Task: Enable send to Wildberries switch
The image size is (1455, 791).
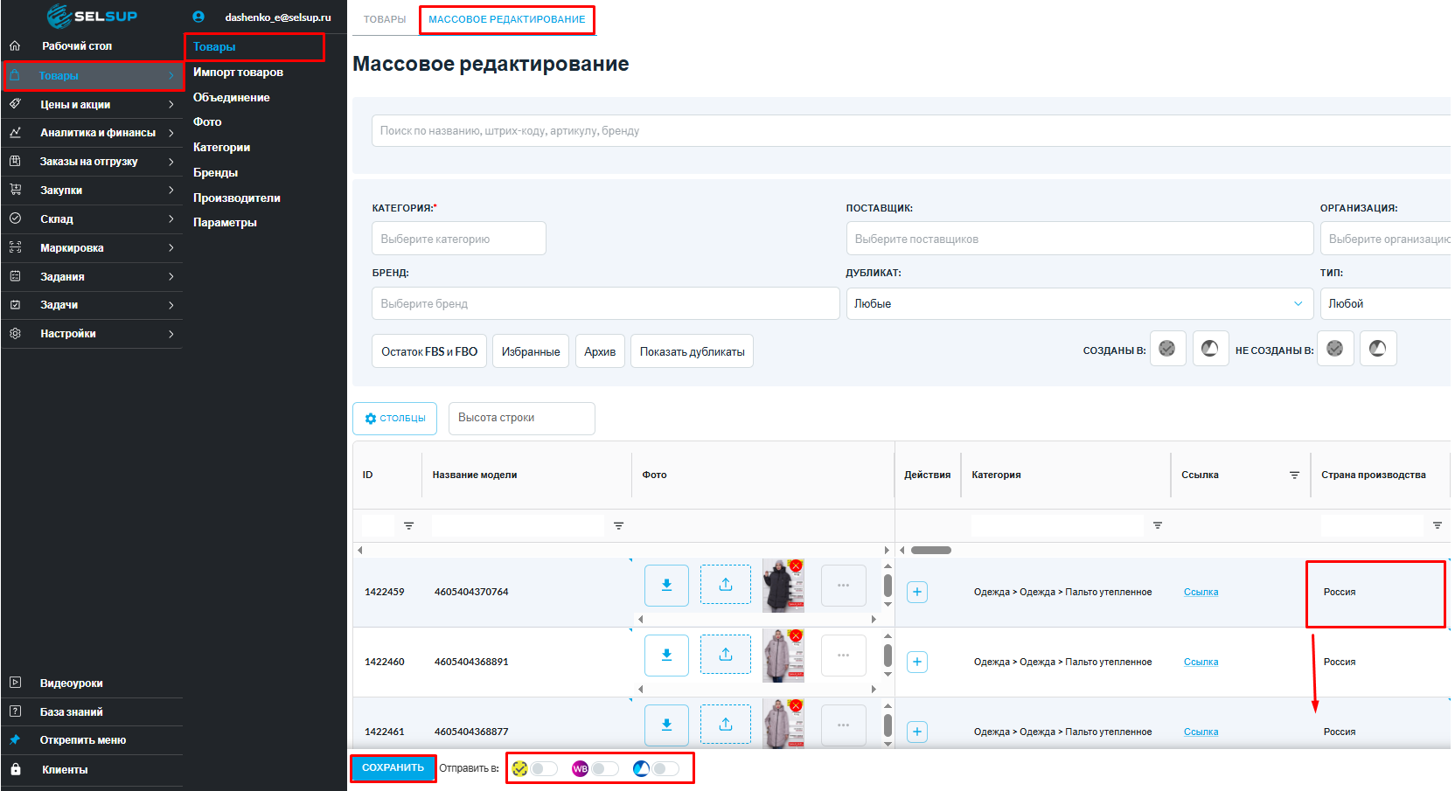Action: pos(605,768)
